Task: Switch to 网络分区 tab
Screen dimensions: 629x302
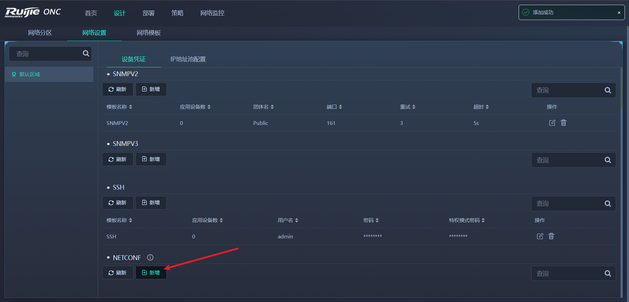Action: [40, 33]
